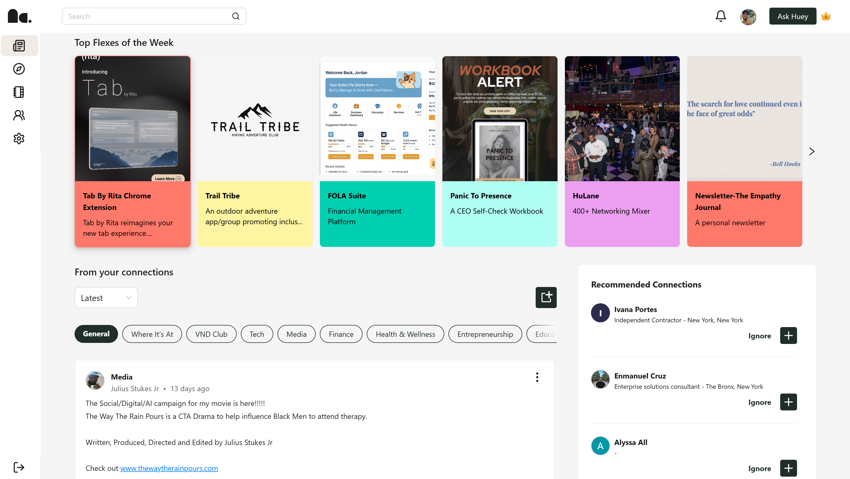
Task: Select the Health & Wellness tab
Action: 405,334
